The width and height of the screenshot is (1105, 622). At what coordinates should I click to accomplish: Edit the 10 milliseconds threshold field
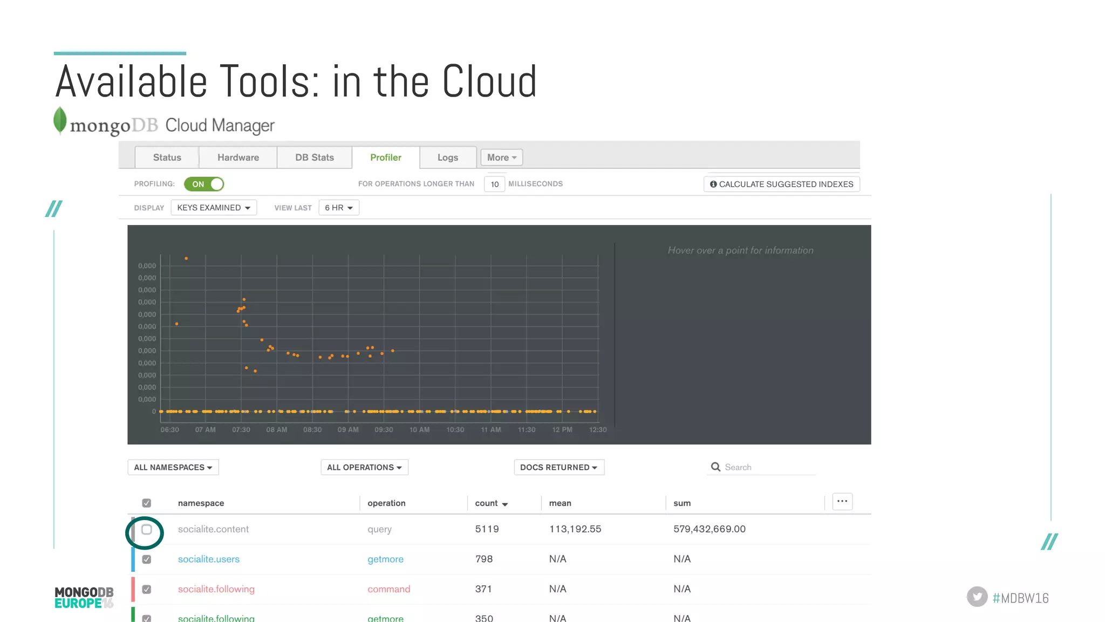494,184
